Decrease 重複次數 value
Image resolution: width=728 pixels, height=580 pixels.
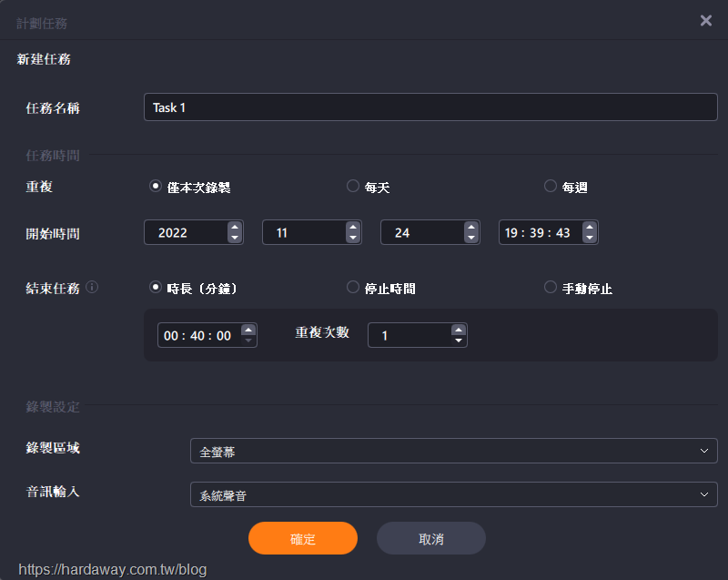click(x=459, y=341)
